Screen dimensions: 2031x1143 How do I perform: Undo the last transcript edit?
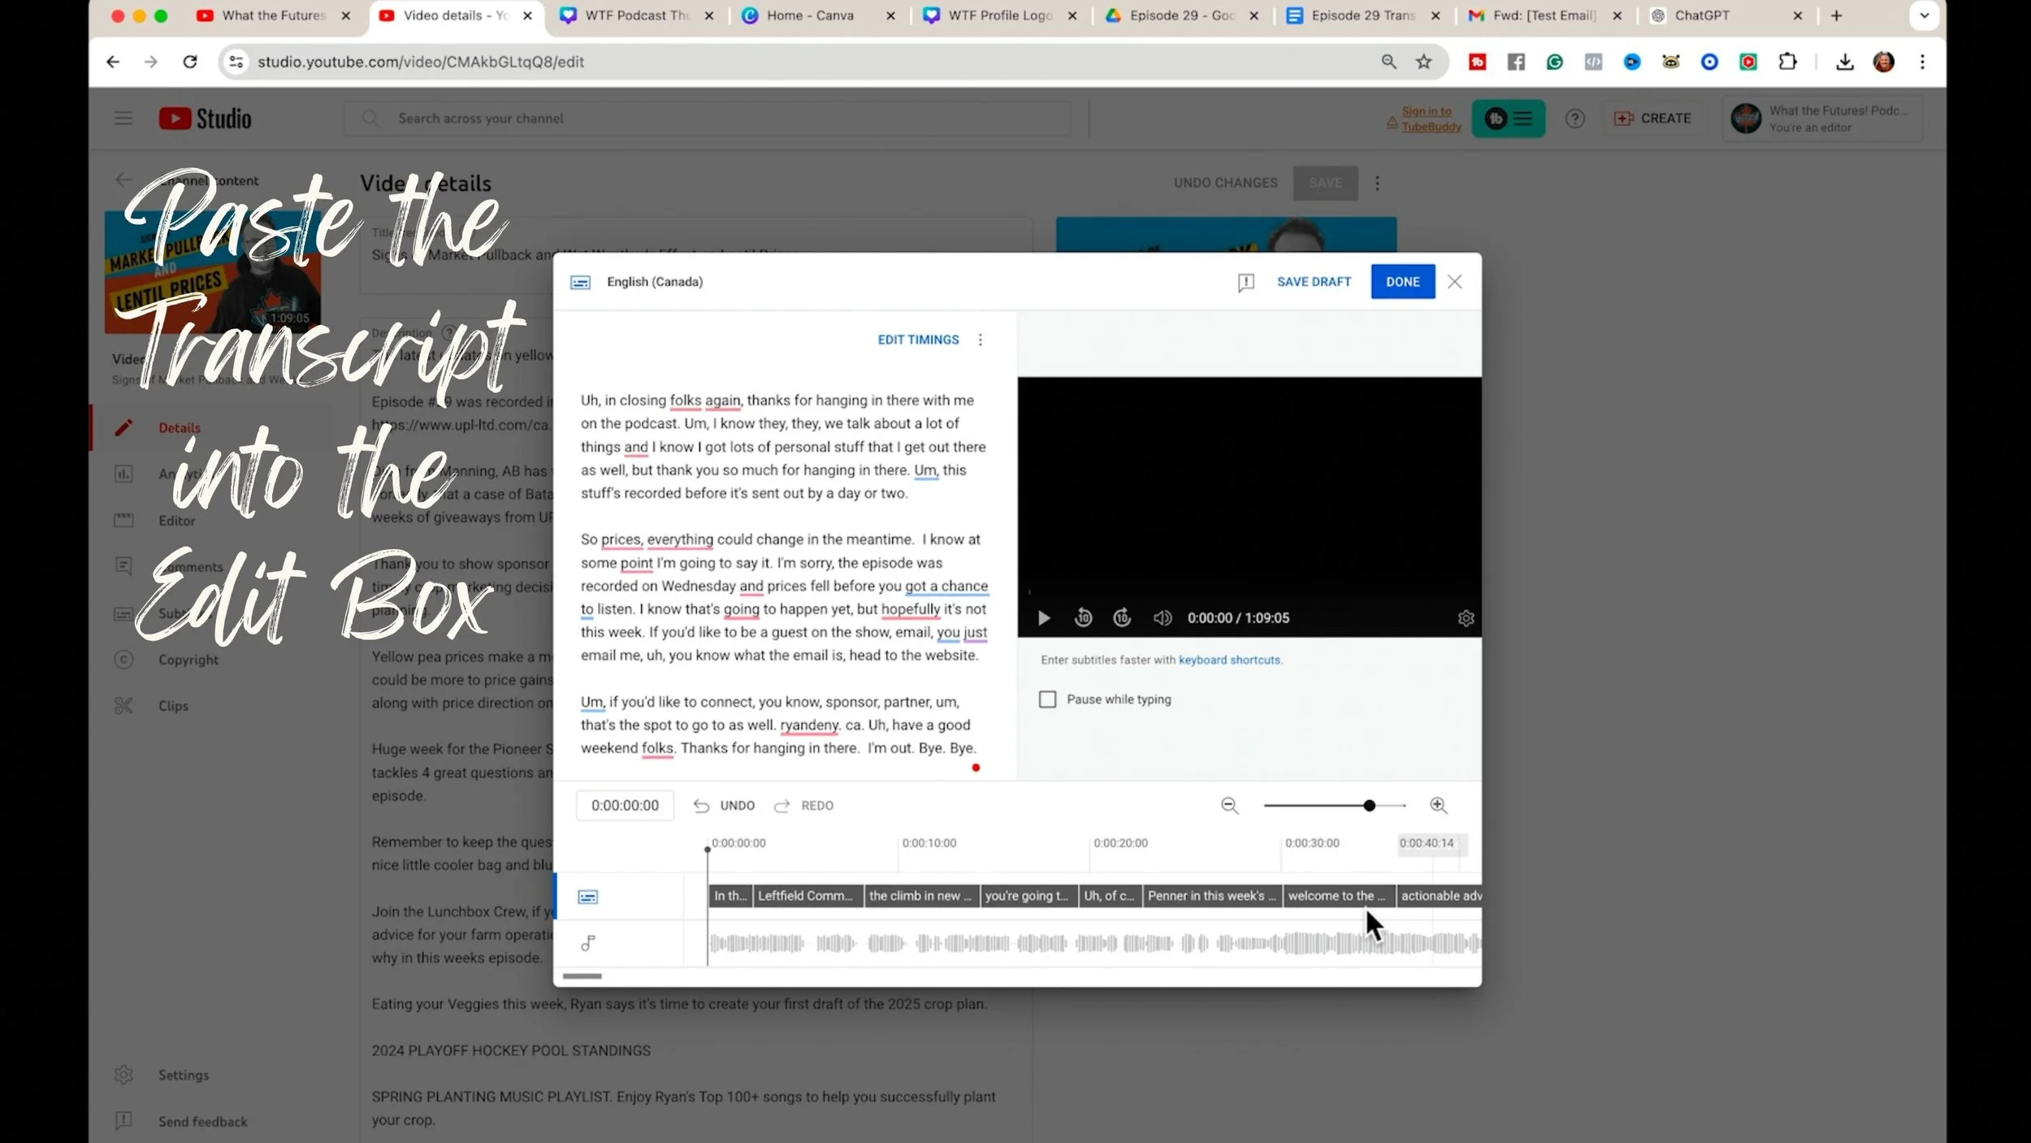[724, 806]
